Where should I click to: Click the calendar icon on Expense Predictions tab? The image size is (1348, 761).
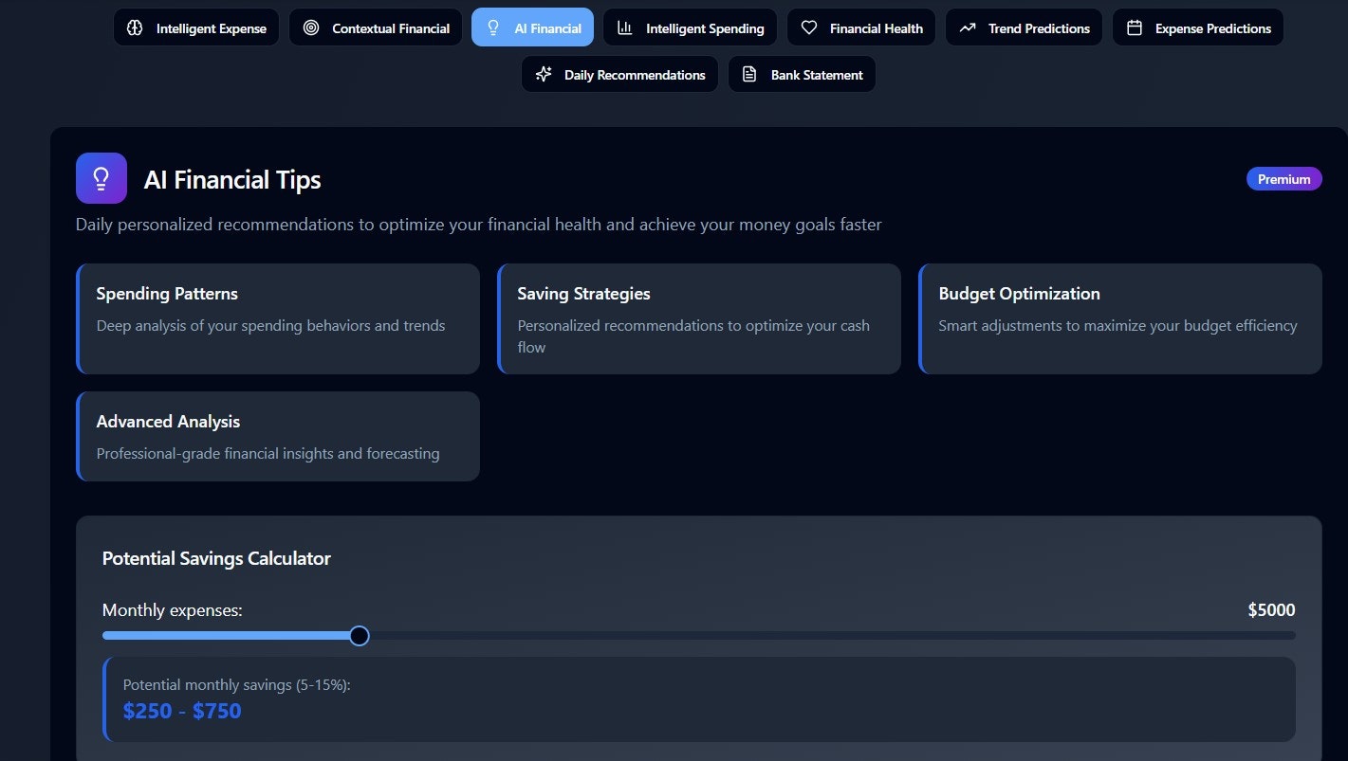[1134, 27]
